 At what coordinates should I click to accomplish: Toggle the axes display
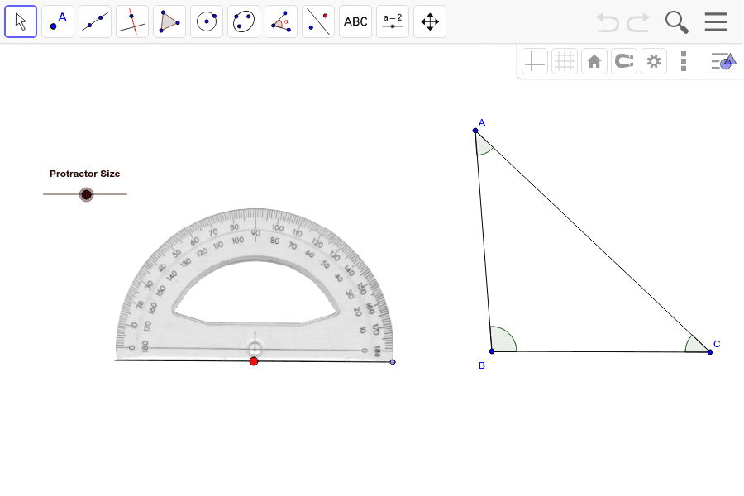(535, 61)
